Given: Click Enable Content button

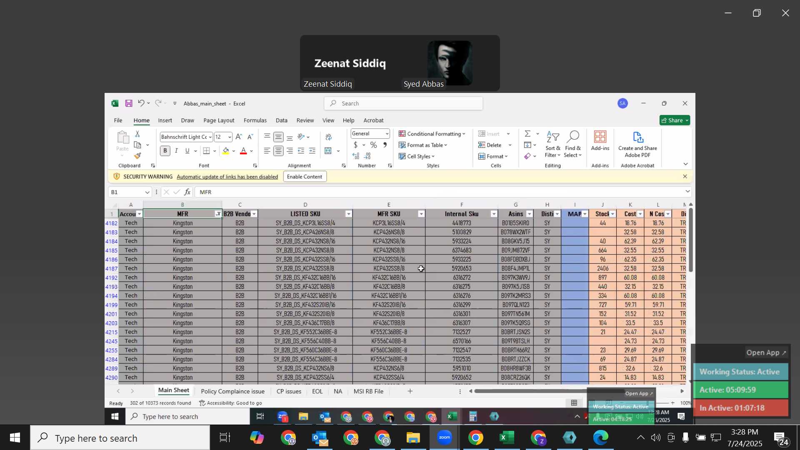Looking at the screenshot, I should click(x=305, y=177).
